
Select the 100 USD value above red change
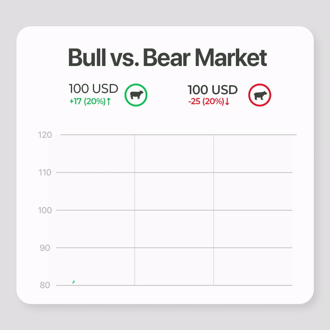212,90
